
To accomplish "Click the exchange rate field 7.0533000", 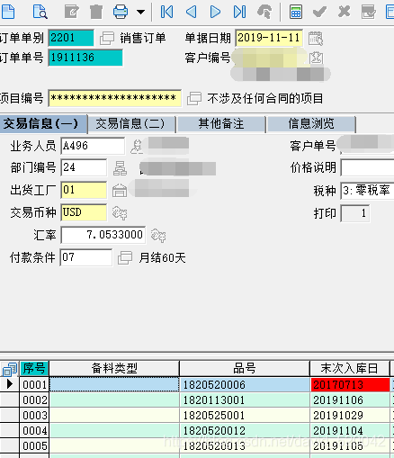I will point(103,235).
